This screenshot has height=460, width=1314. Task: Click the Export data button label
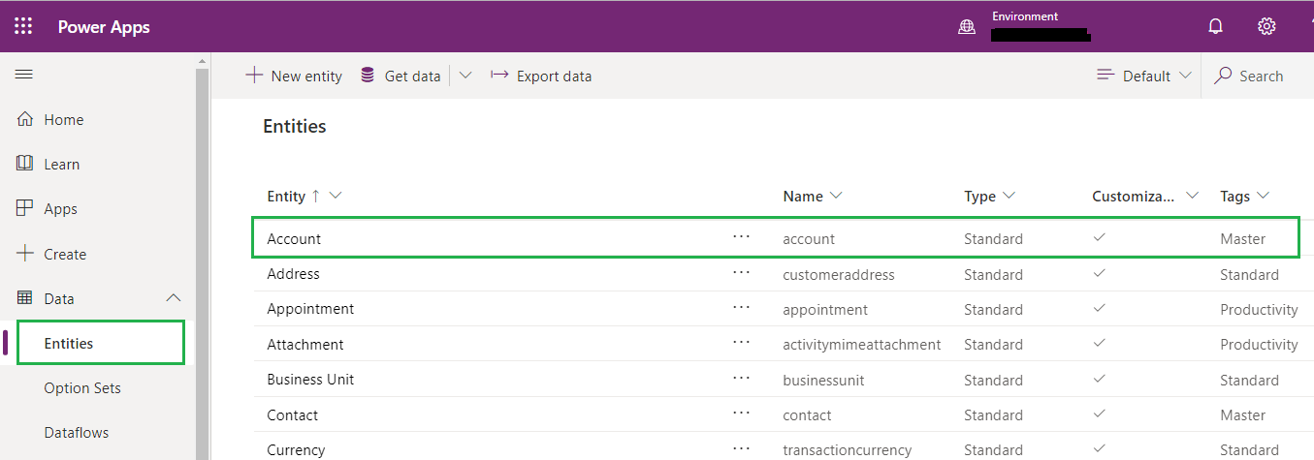554,77
